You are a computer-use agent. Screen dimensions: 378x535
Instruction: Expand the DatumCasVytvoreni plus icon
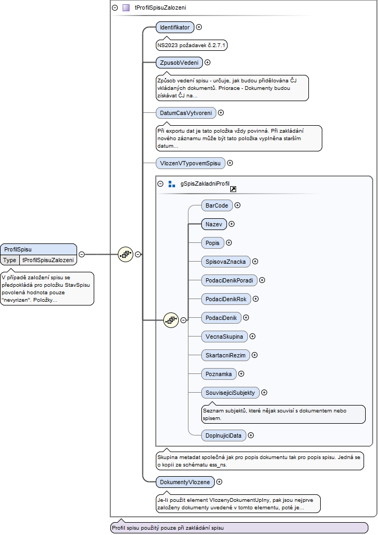221,112
